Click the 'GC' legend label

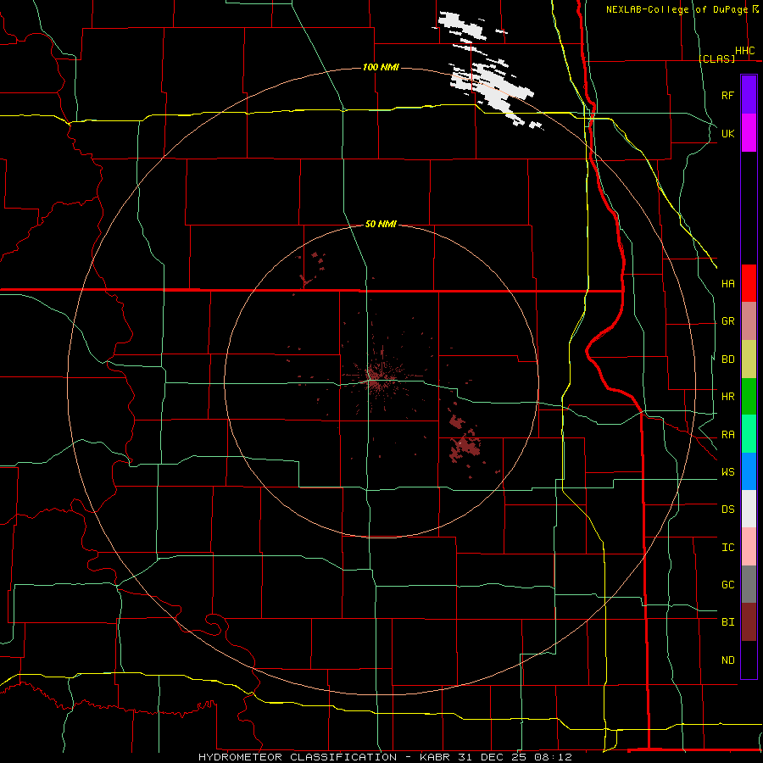[727, 585]
